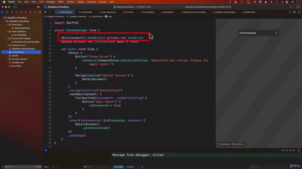Screen dimensions: 302x169
Task: Open the Debug menu
Action: click(81, 2)
